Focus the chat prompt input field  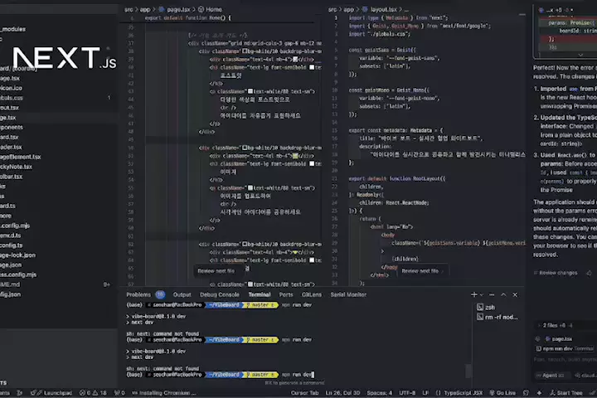[565, 359]
